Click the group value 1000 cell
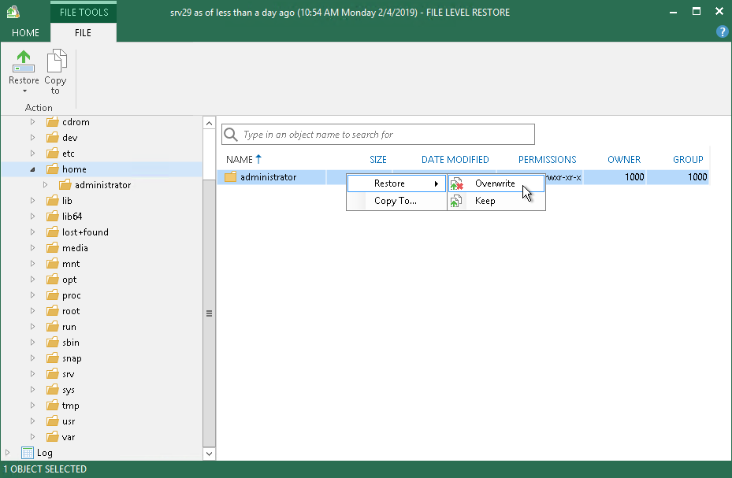The height and width of the screenshot is (478, 732). point(697,177)
